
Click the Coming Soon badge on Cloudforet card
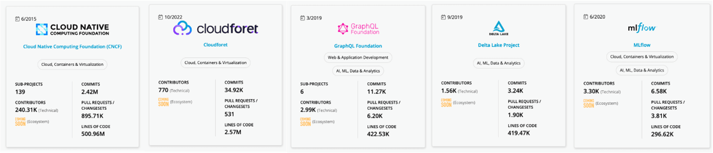click(x=163, y=102)
